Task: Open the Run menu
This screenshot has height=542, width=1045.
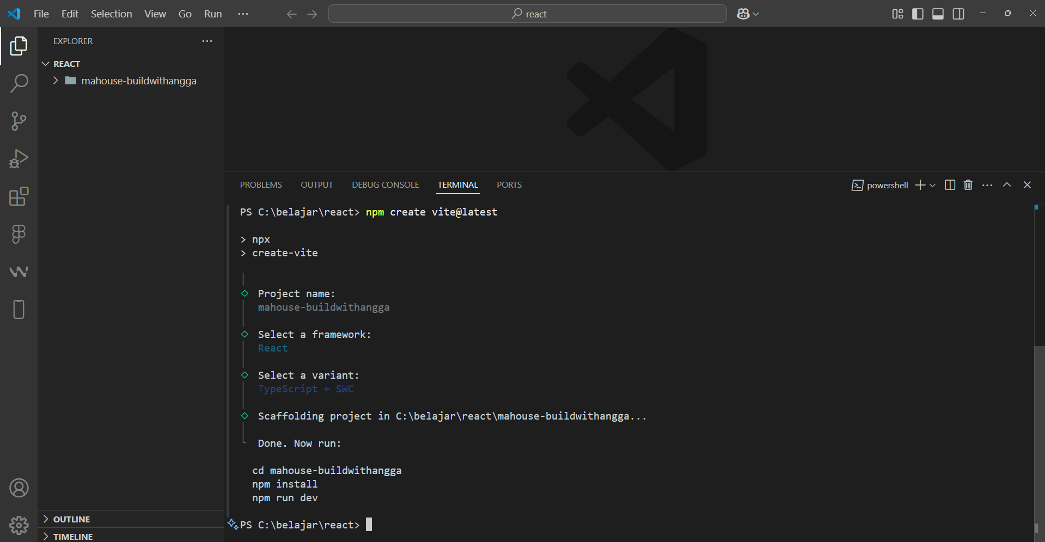Action: tap(213, 14)
